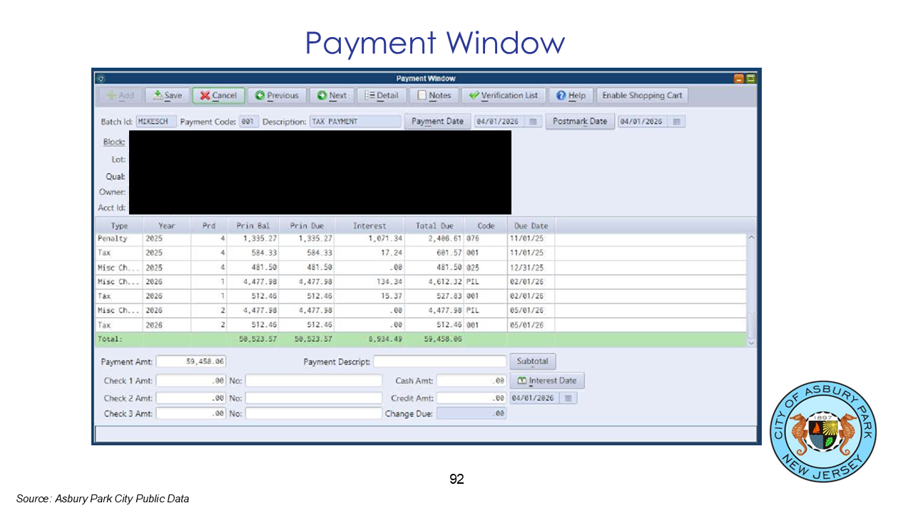The height and width of the screenshot is (513, 913).
Task: Click the Payment Window title bar icon
Action: (x=101, y=78)
